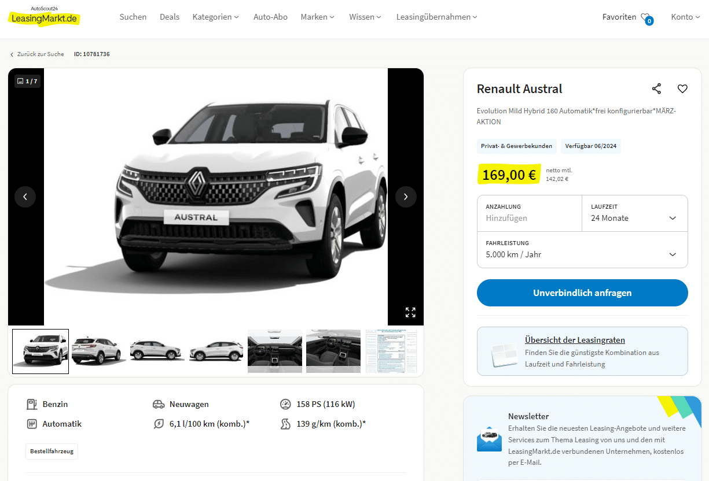Click the Anzahlung Hinzufügen field
This screenshot has height=481, width=709.
(x=530, y=213)
